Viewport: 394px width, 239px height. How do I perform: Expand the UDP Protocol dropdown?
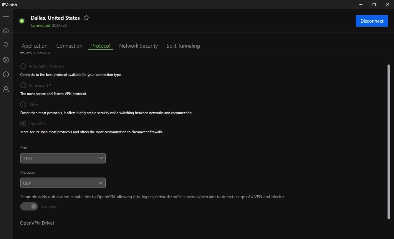pos(63,183)
